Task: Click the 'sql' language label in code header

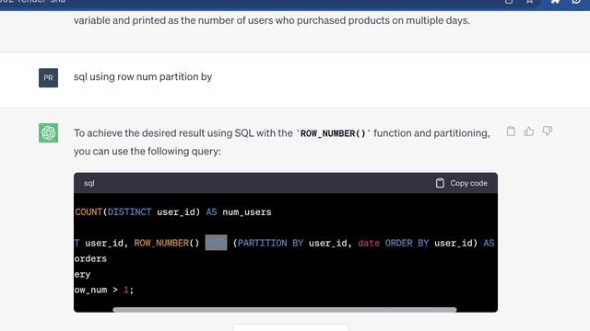Action: [x=89, y=183]
